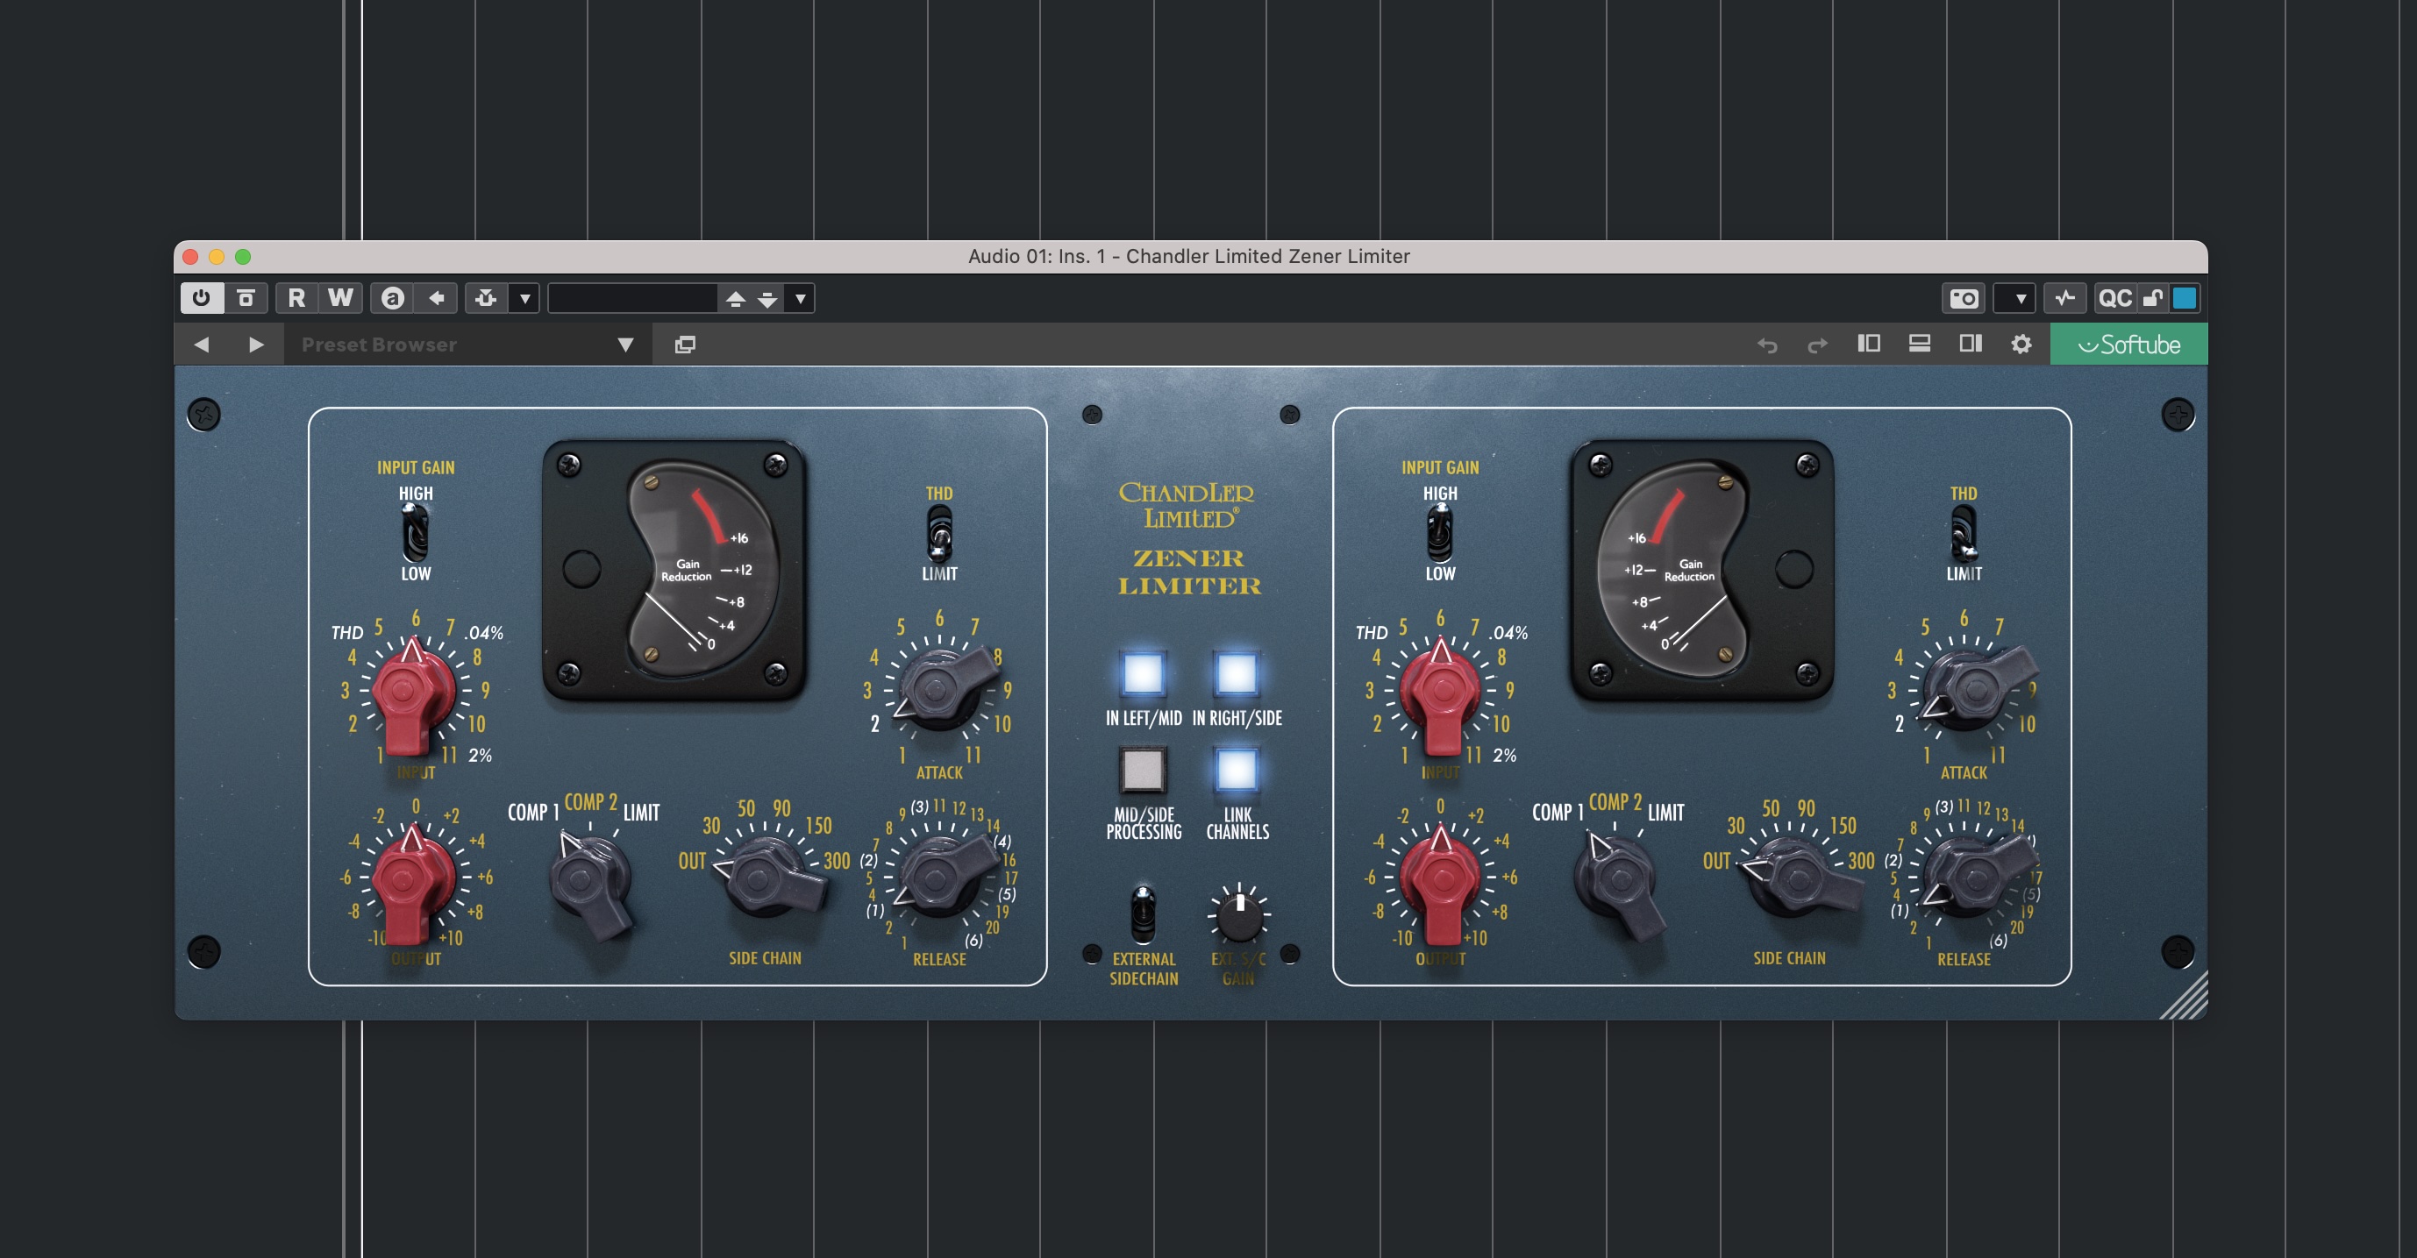The height and width of the screenshot is (1258, 2417).
Task: Open the preset management dropdown arrow
Action: [x=801, y=299]
